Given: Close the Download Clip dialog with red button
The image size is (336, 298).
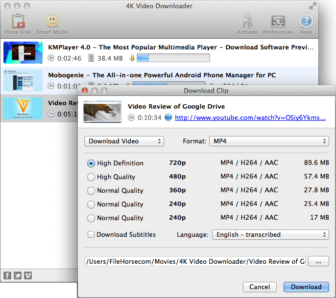Looking at the screenshot, I should coord(85,91).
